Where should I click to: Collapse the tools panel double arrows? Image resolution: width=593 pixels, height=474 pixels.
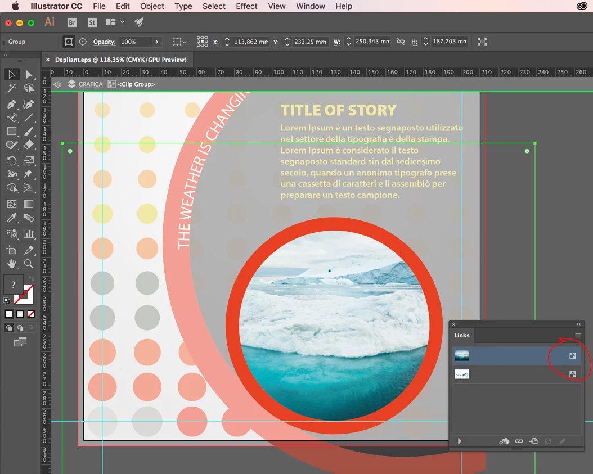tap(6, 55)
